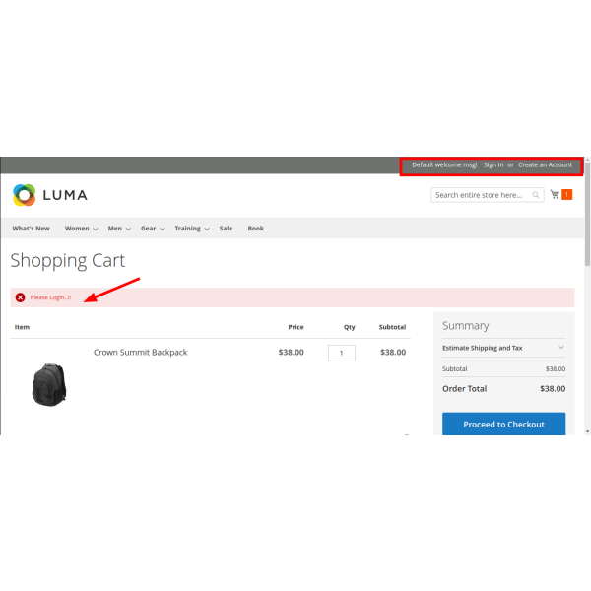The width and height of the screenshot is (591, 591).
Task: Expand the Training menu dropdown
Action: pyautogui.click(x=192, y=229)
